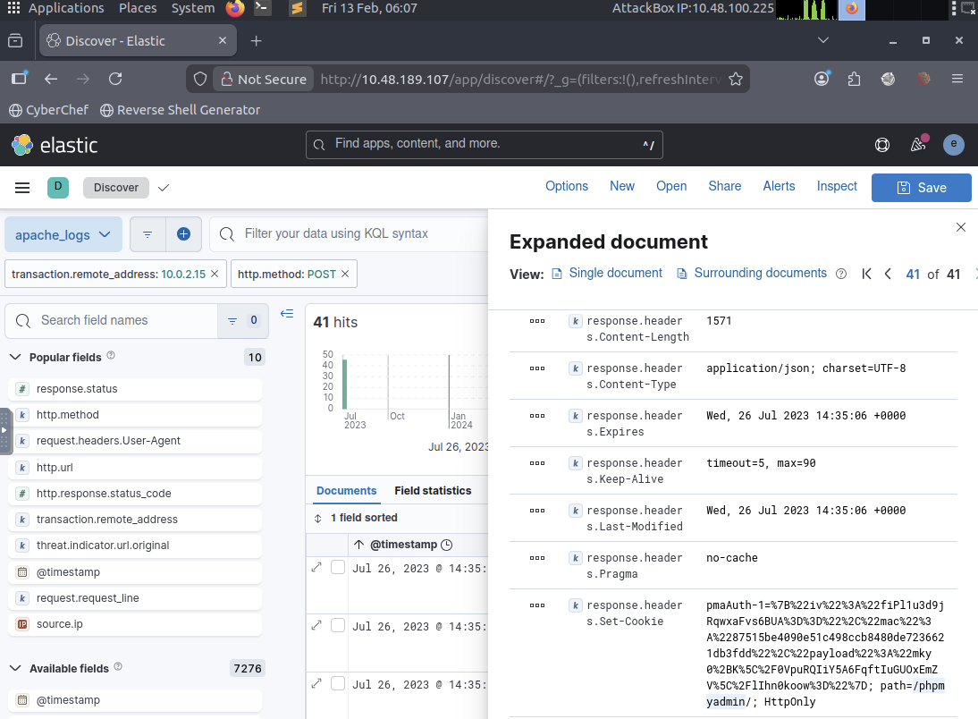Select the first document row checkbox

pos(338,567)
